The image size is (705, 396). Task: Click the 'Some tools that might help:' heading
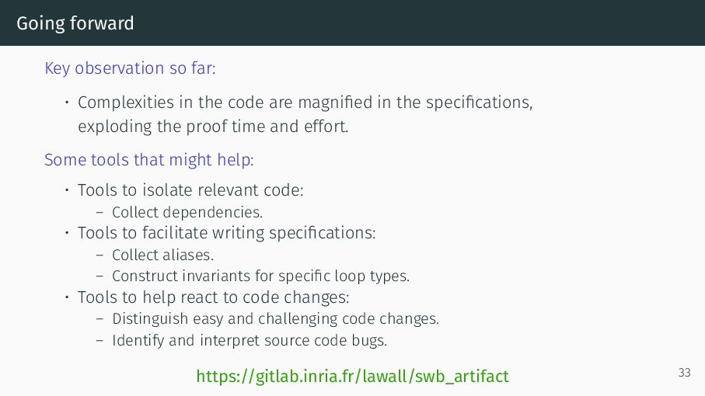[148, 160]
